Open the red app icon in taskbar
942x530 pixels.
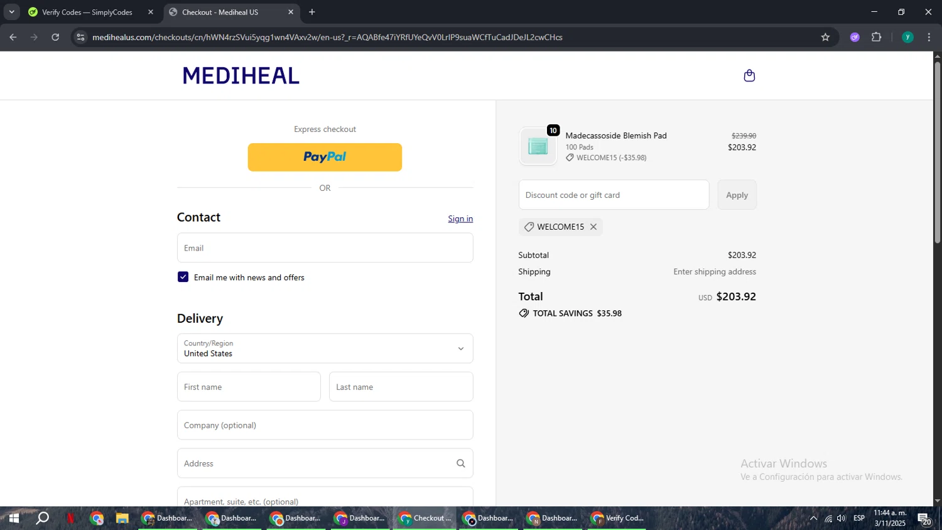70,518
